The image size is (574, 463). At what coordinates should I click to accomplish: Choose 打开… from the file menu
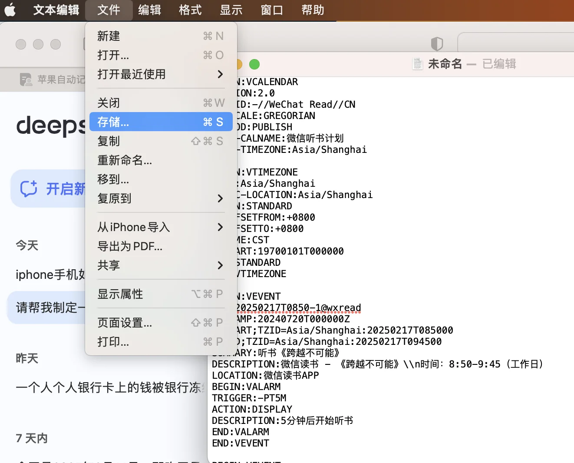point(161,55)
